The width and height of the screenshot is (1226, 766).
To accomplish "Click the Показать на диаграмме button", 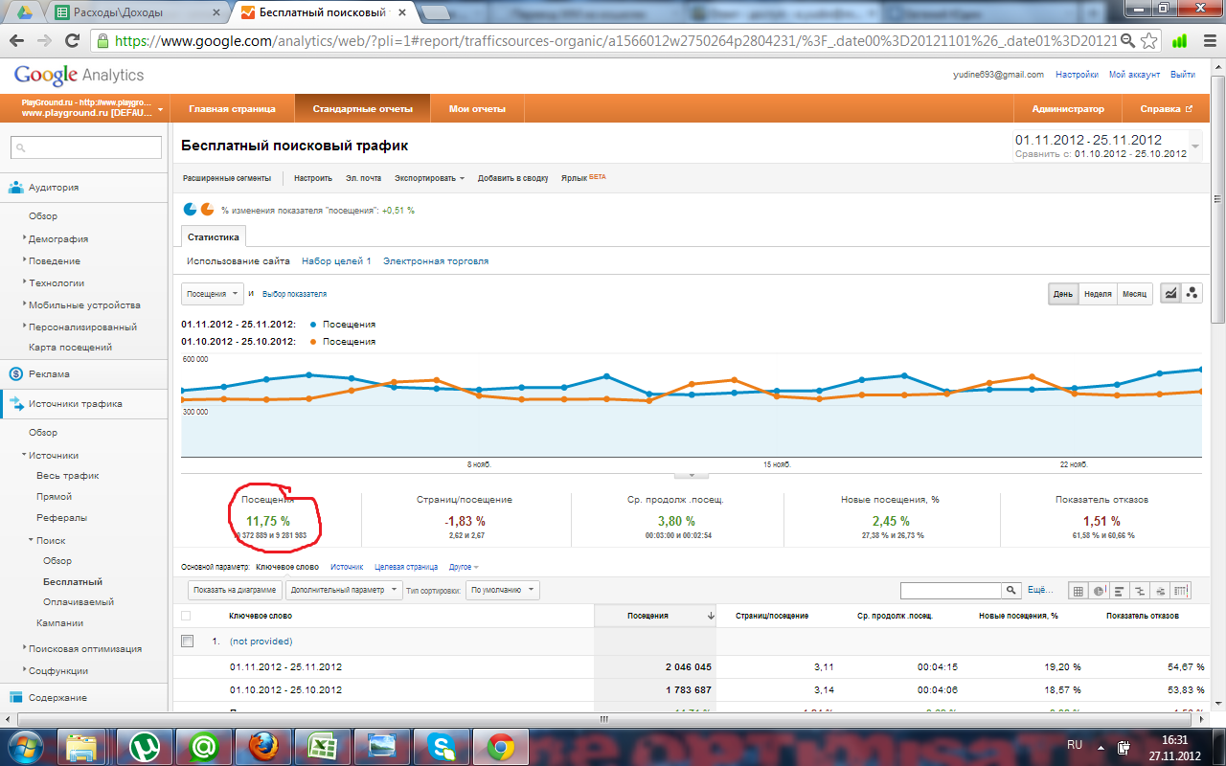I will coord(234,590).
